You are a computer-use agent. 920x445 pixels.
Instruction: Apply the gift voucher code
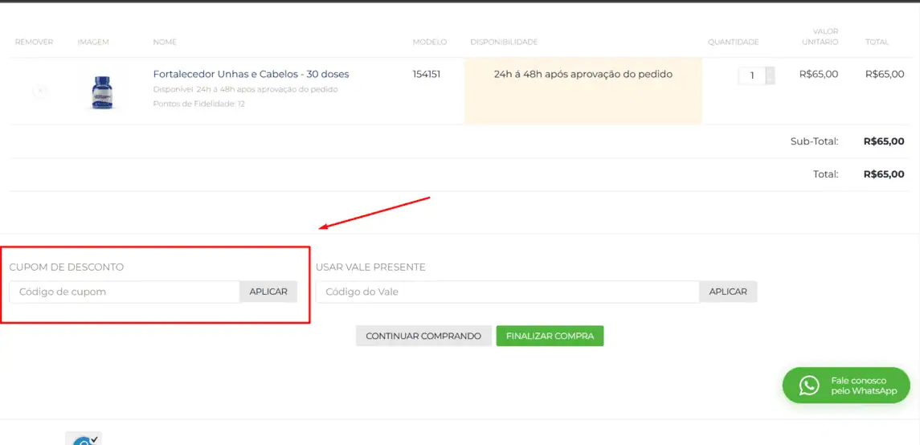pos(728,292)
